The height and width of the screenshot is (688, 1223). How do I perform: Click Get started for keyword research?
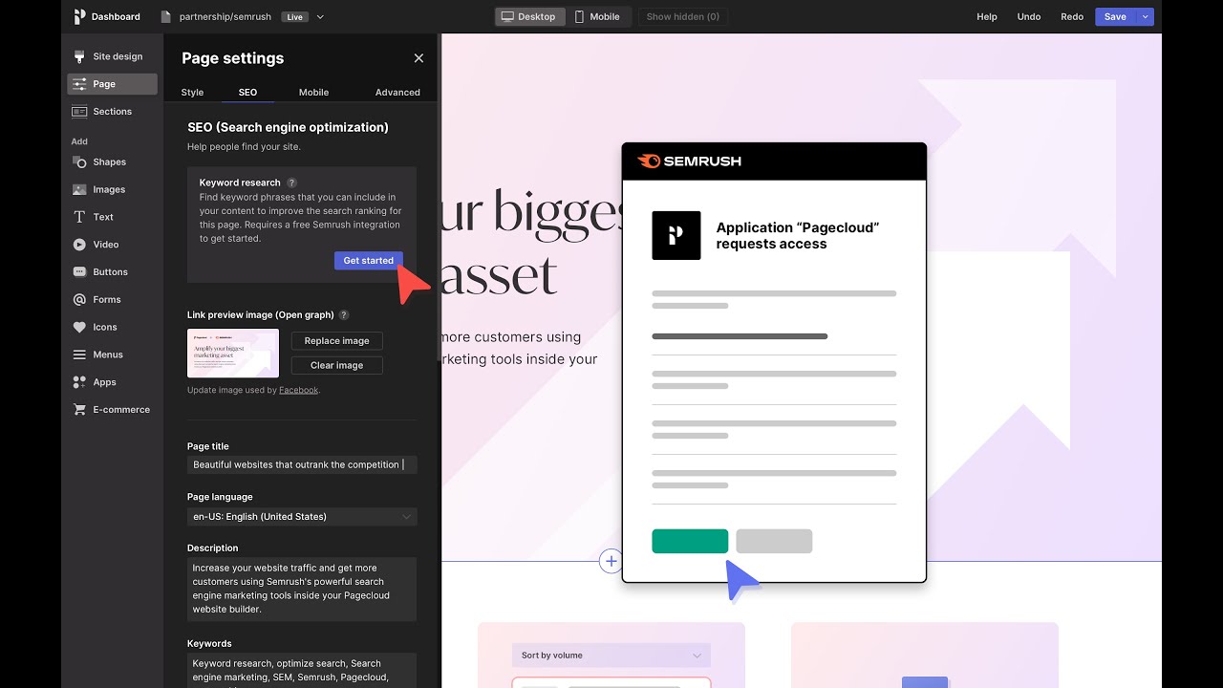(368, 261)
